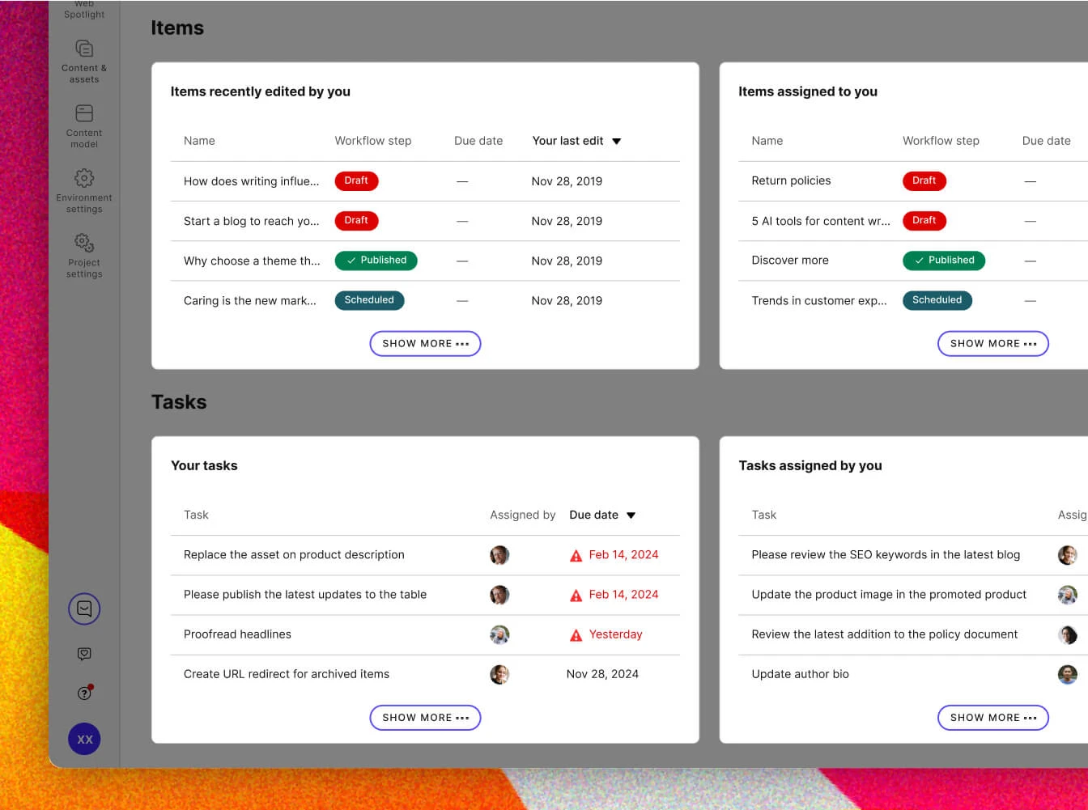Screen dimensions: 1088x810
Task: Click assigner avatar for Create URL redirect task
Action: pos(499,674)
